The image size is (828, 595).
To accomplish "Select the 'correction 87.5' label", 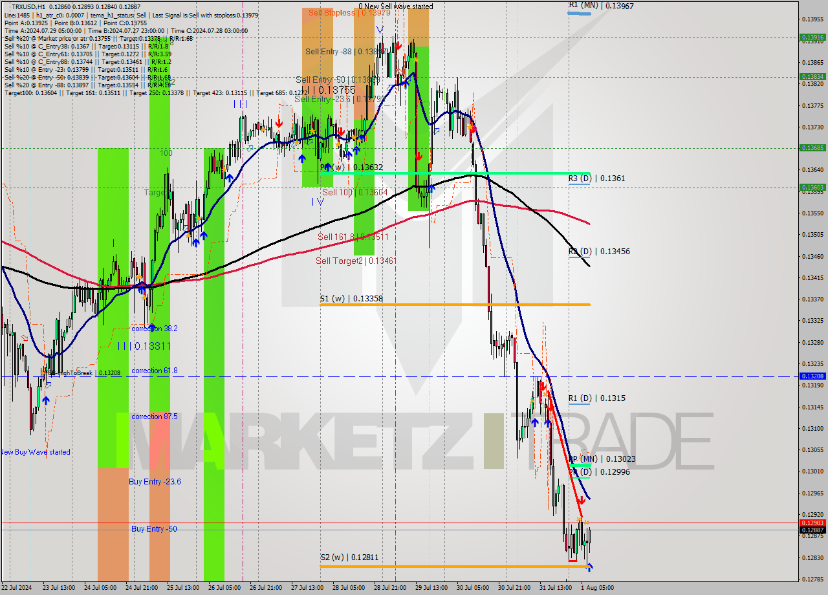I will click(154, 416).
